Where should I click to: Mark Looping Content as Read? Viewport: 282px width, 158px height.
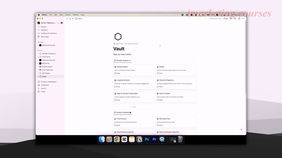click(x=115, y=87)
